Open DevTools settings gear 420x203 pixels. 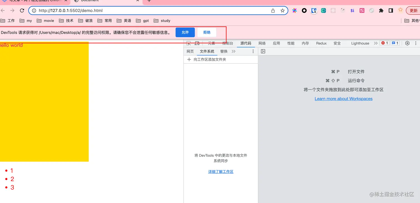(407, 43)
